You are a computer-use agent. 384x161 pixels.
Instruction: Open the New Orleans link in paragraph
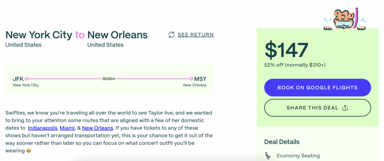coord(97,128)
